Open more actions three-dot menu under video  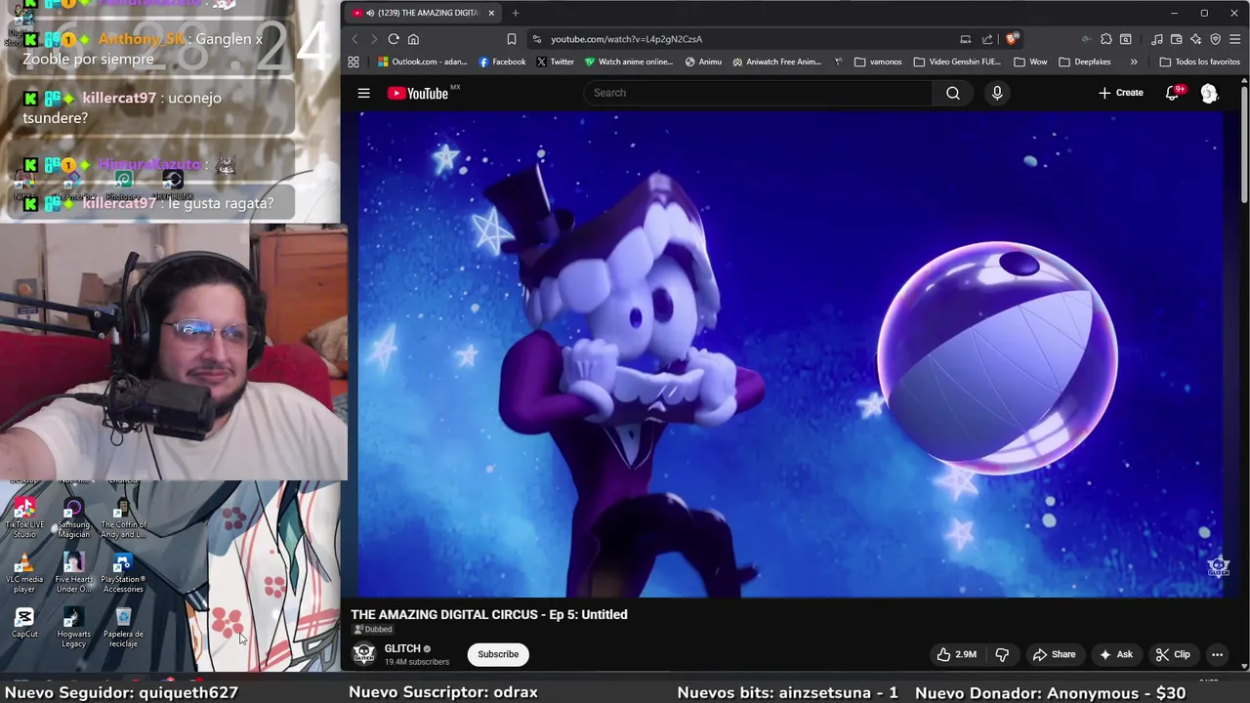coord(1217,654)
